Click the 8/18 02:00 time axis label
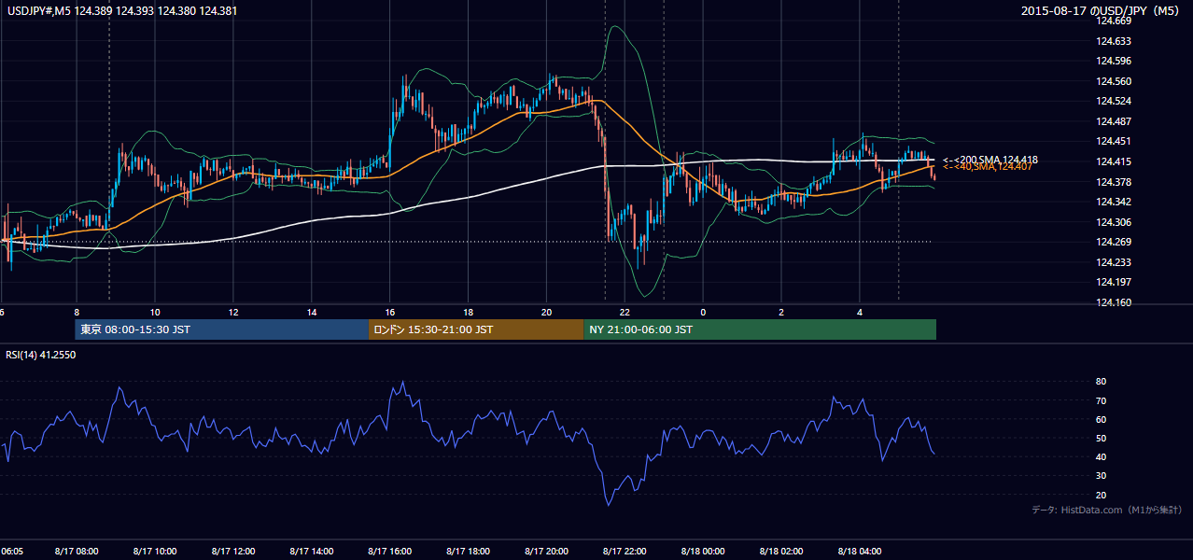Screen dimensions: 1193x560 point(782,551)
